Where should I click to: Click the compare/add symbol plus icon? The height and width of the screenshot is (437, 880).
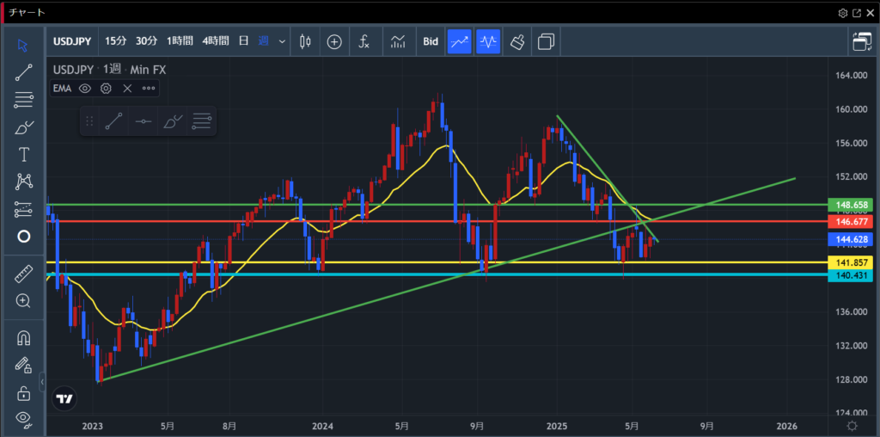coord(334,41)
